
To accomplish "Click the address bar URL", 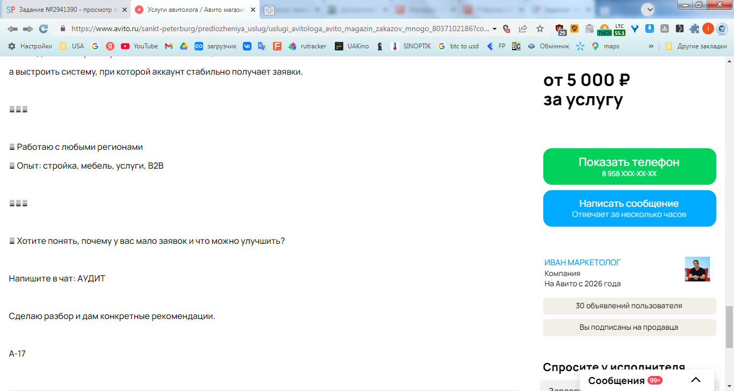I will (x=280, y=28).
